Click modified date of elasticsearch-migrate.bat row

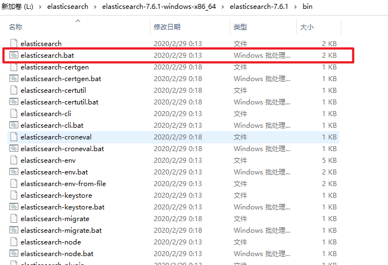click(178, 231)
